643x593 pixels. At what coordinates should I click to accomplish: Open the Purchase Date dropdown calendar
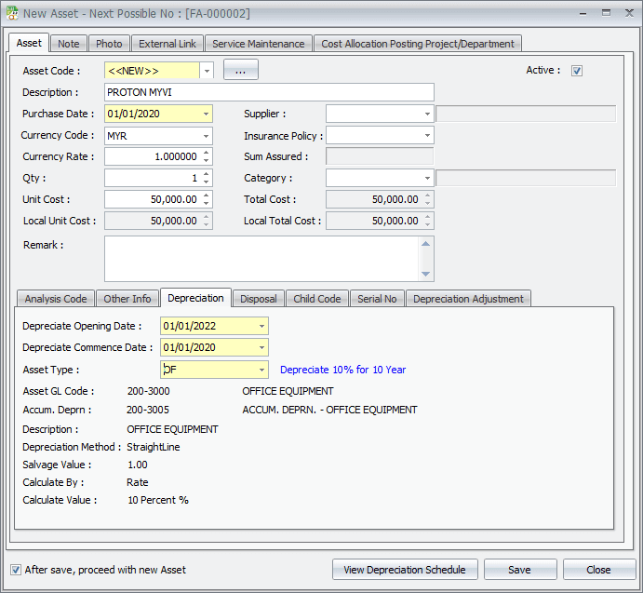point(206,114)
